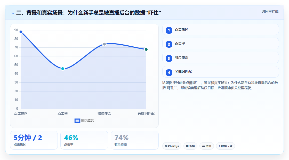Click the icon inside the Chart.js tag
289x160 pixels.
point(166,146)
